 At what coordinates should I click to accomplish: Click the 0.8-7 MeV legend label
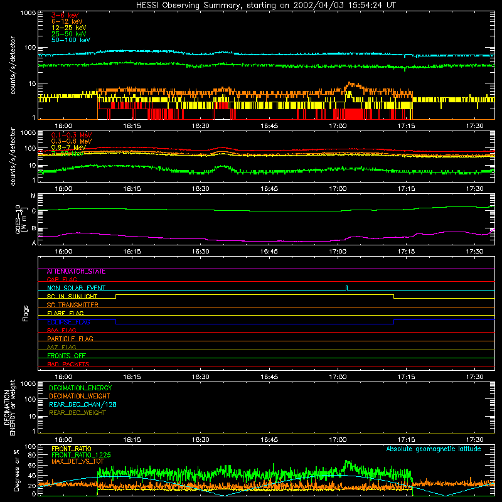coord(69,147)
